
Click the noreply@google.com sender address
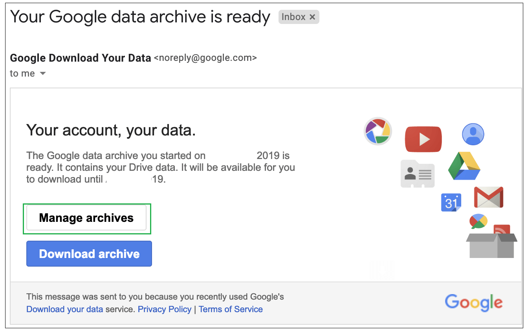point(205,58)
